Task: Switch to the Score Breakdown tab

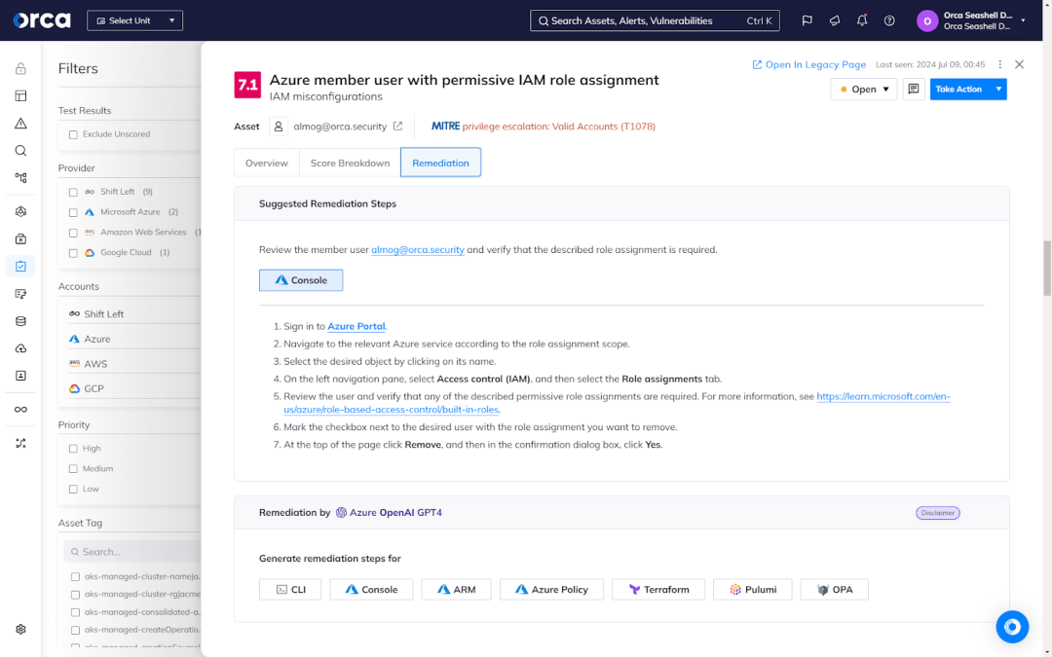Action: (x=350, y=163)
